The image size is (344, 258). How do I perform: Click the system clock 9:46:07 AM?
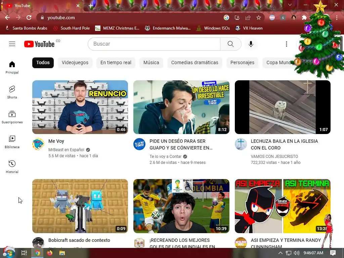pyautogui.click(x=313, y=253)
